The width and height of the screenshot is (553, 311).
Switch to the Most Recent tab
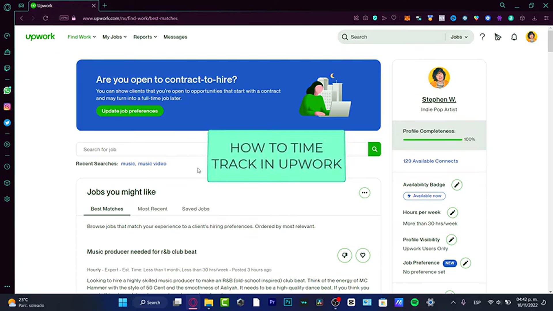click(152, 209)
